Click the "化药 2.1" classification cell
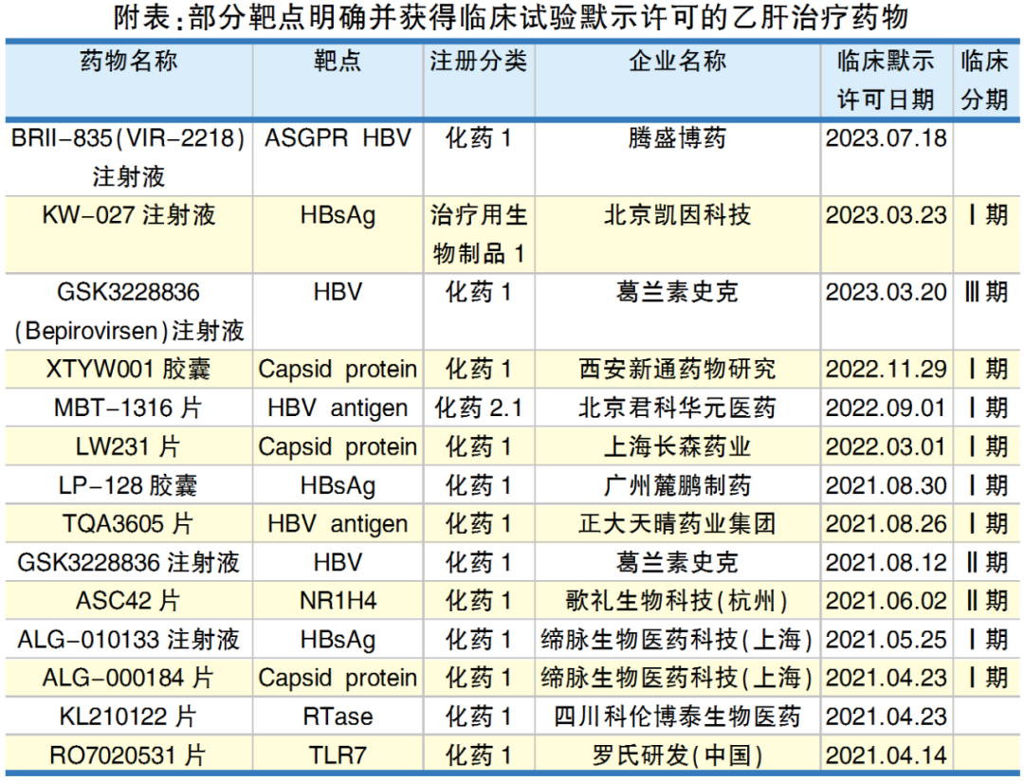 (x=478, y=408)
